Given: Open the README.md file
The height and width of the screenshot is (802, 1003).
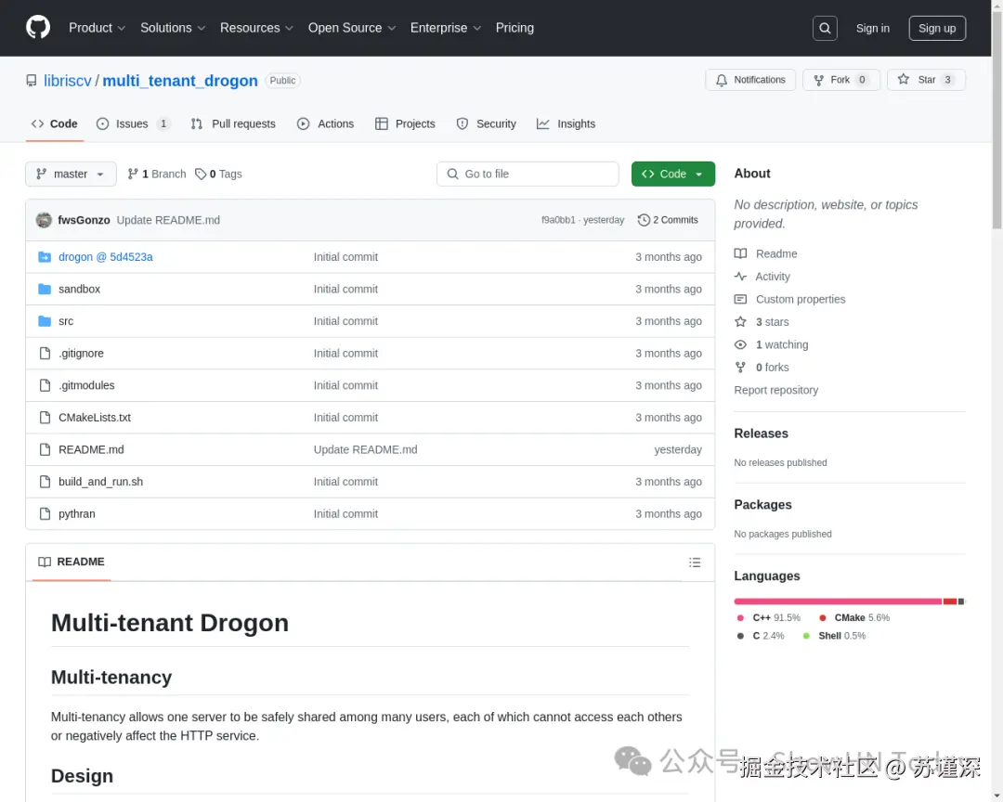Looking at the screenshot, I should (x=91, y=449).
